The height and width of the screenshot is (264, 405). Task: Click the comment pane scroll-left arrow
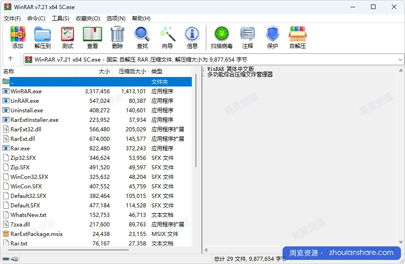coord(206,250)
